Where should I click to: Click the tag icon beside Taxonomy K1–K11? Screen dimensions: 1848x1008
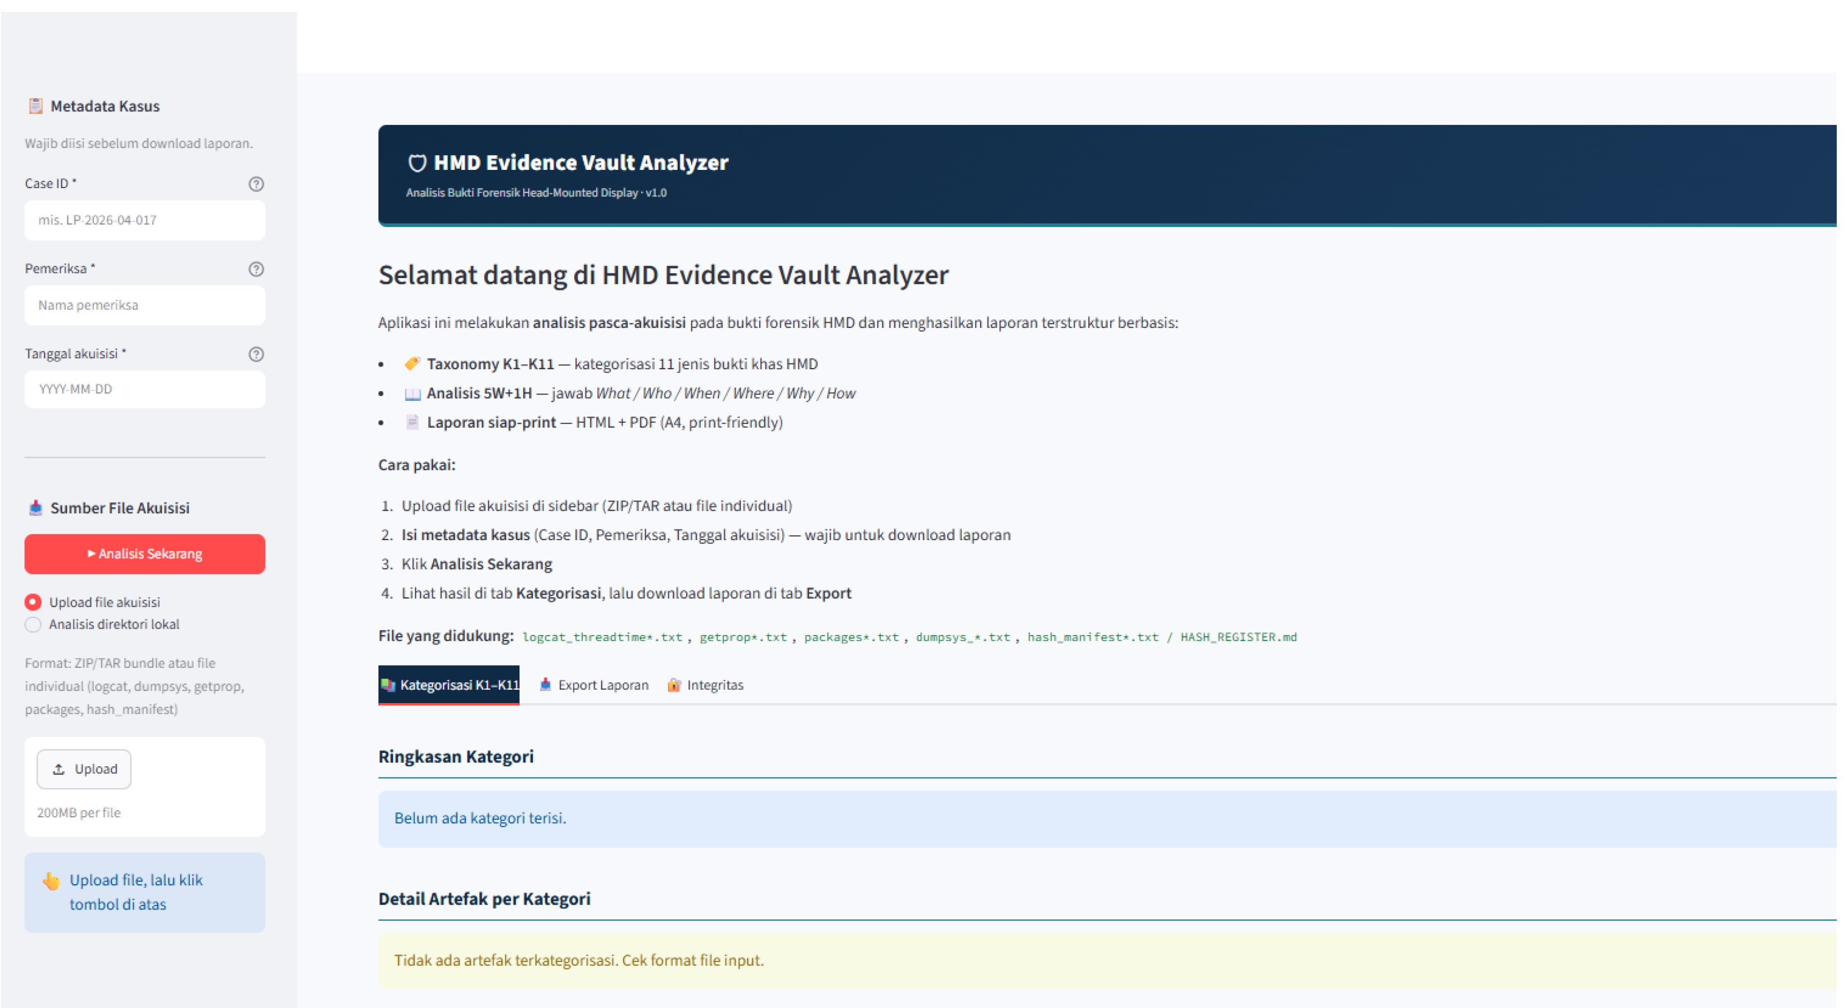click(x=412, y=363)
